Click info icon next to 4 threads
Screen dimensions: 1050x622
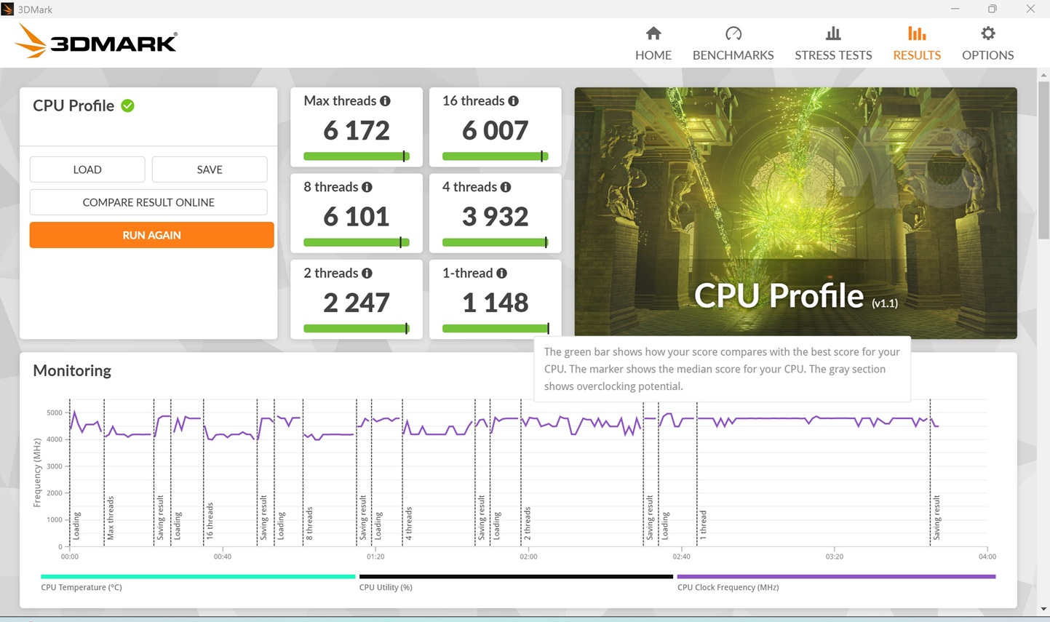tap(505, 187)
